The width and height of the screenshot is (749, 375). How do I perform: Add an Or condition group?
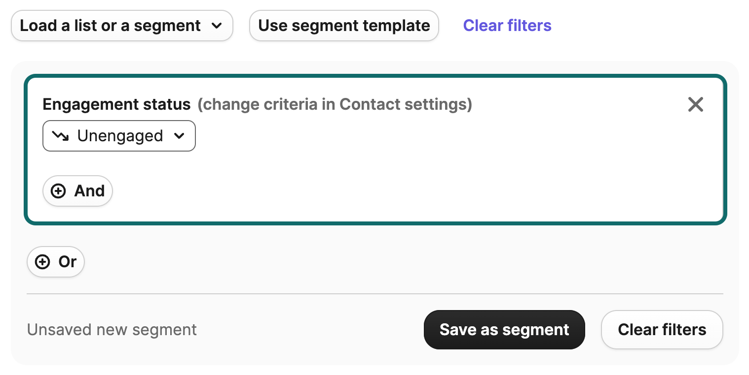pos(56,262)
